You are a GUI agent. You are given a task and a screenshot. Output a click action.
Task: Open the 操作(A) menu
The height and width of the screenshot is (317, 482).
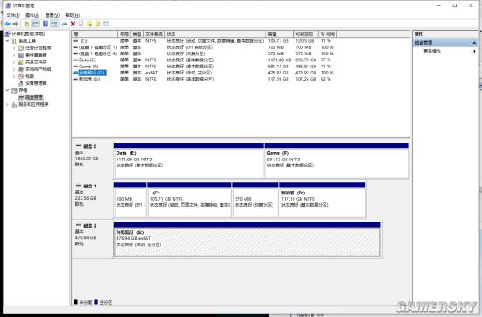32,15
